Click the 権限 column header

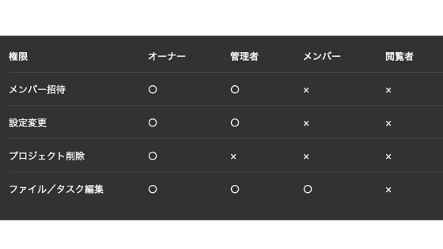pyautogui.click(x=18, y=57)
